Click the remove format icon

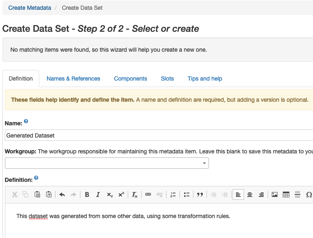coord(135,195)
